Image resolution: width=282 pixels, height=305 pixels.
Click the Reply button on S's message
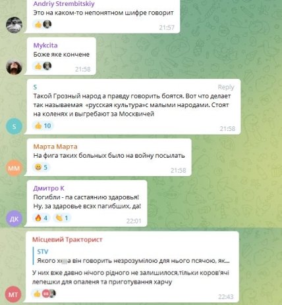pyautogui.click(x=226, y=87)
